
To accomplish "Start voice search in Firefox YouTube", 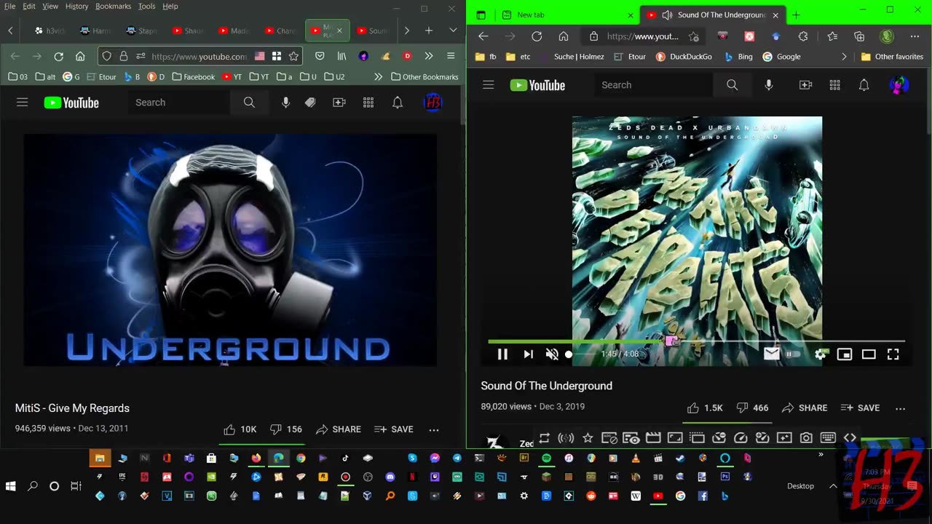I will 285,103.
